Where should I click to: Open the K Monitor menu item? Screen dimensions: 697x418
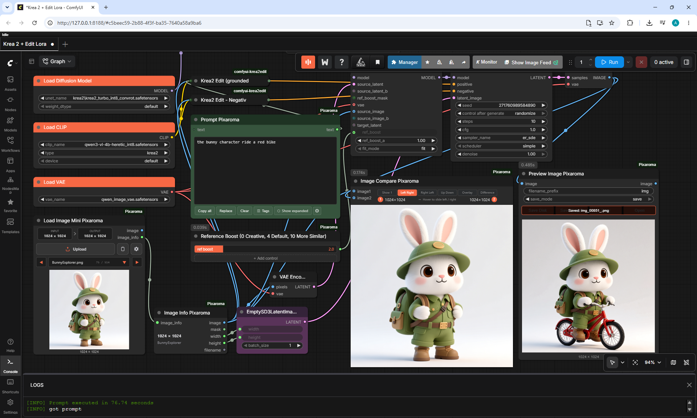point(486,62)
